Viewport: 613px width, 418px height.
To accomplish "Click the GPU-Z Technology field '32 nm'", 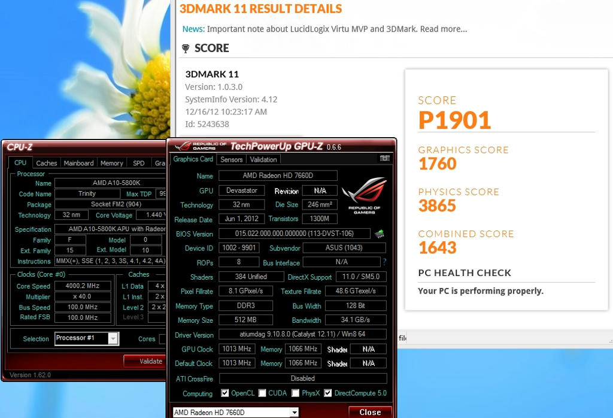I will tap(242, 204).
